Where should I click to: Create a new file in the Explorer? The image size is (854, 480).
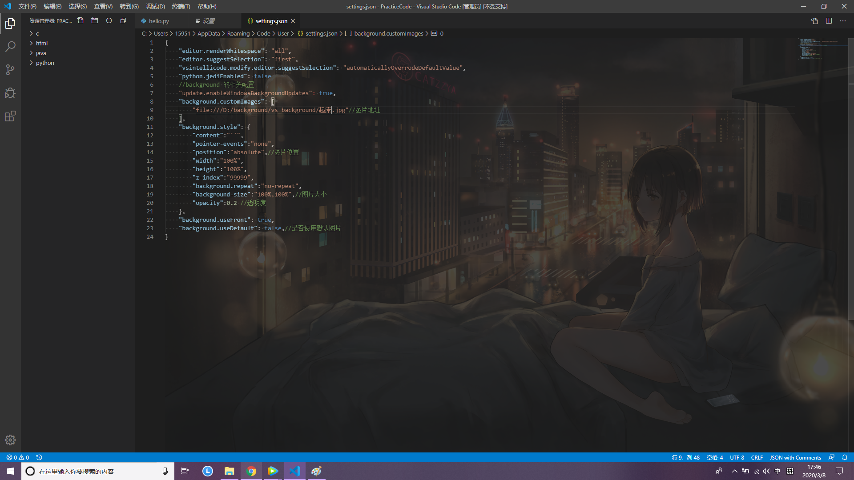pos(81,20)
